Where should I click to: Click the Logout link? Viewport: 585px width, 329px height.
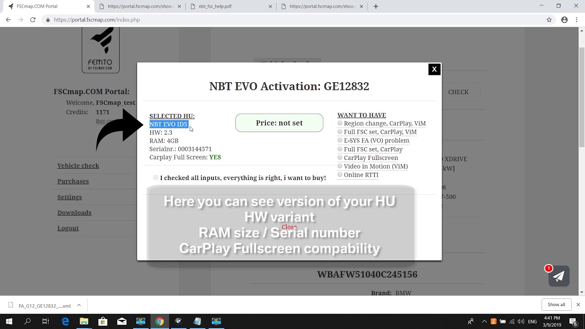[x=68, y=228]
